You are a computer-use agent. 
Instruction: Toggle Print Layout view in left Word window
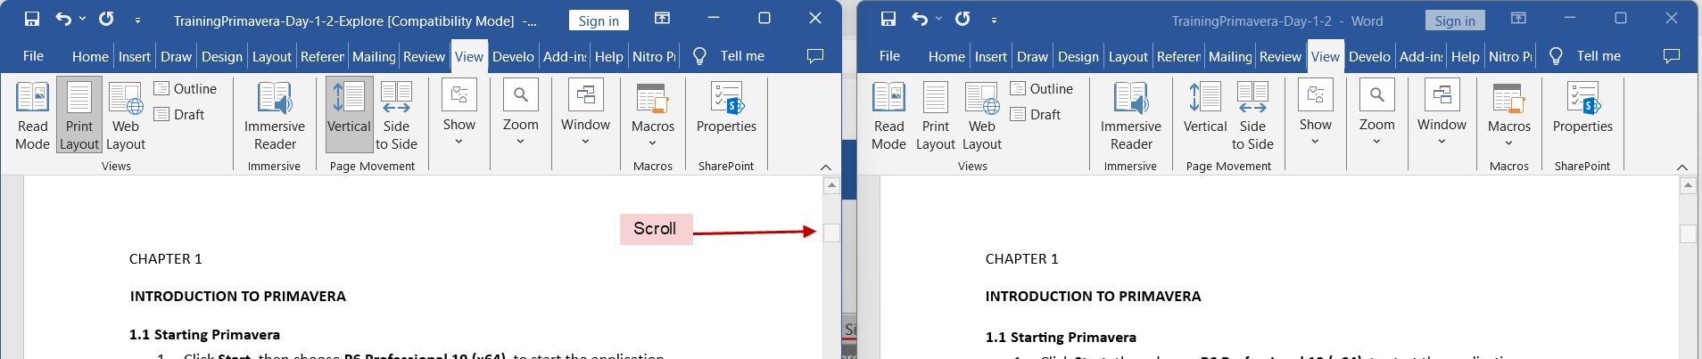[79, 116]
